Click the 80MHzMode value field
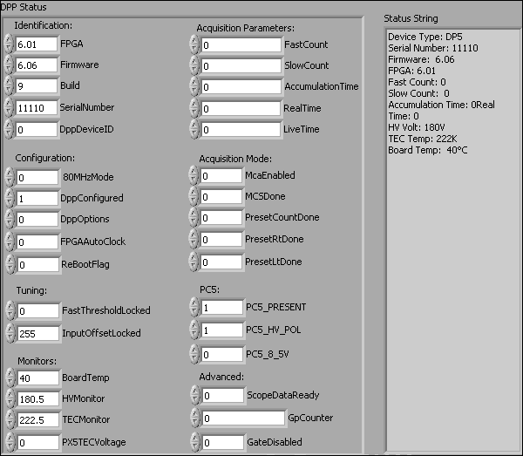 click(x=36, y=178)
